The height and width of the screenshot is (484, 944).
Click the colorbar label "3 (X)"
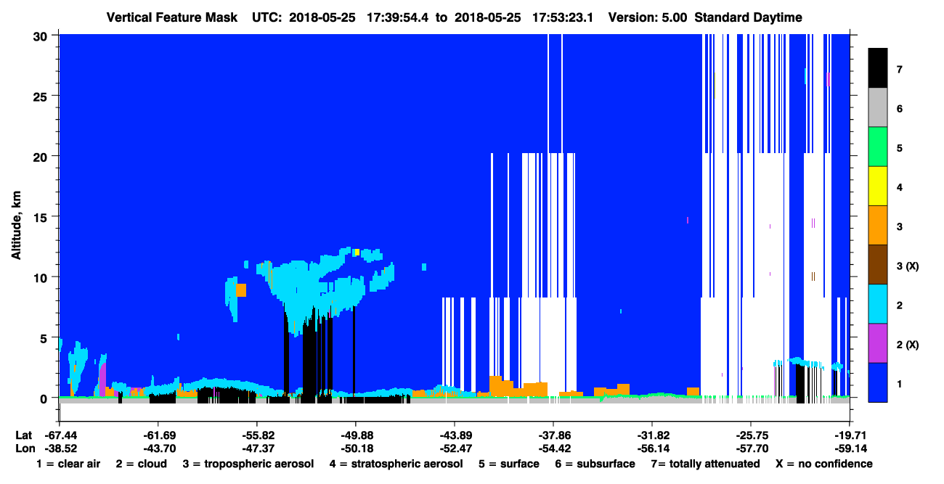(x=908, y=266)
